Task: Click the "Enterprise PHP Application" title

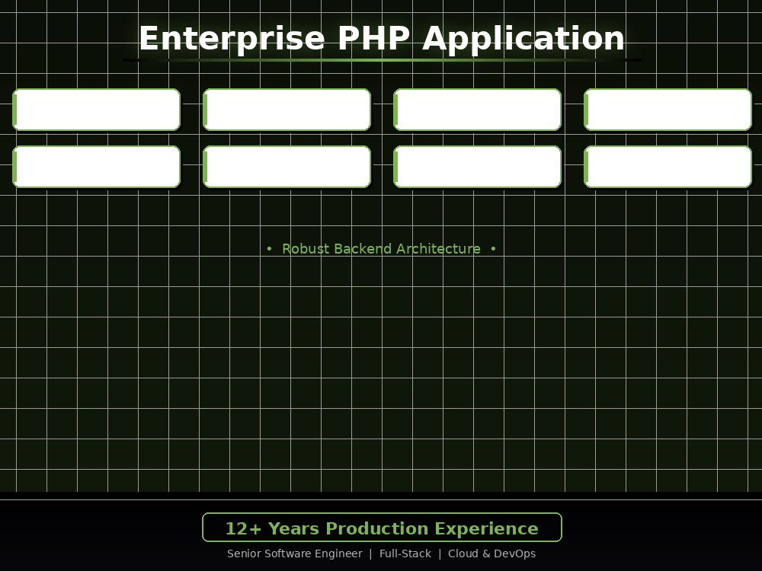Action: (x=382, y=38)
